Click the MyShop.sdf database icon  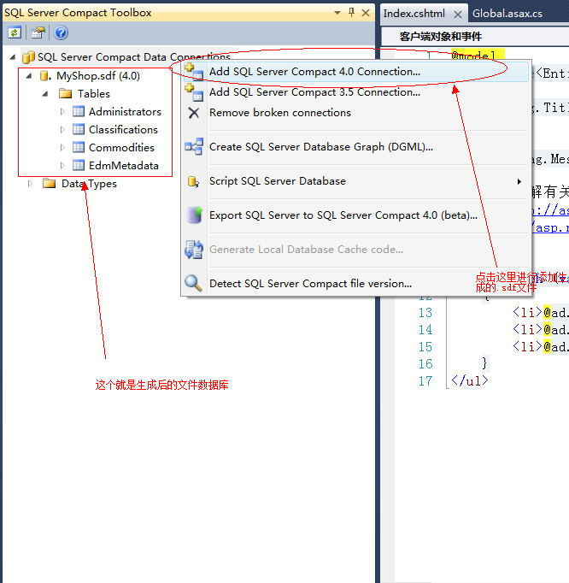(45, 76)
